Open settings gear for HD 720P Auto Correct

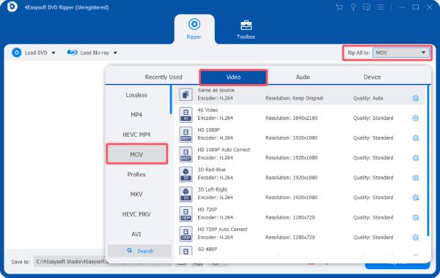[x=416, y=238]
